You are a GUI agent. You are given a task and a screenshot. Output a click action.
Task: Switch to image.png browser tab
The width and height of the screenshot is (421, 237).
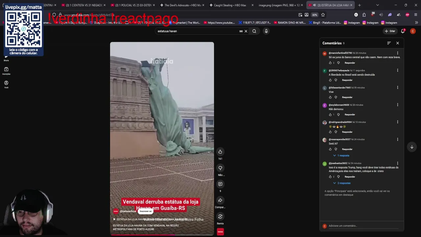click(281, 5)
